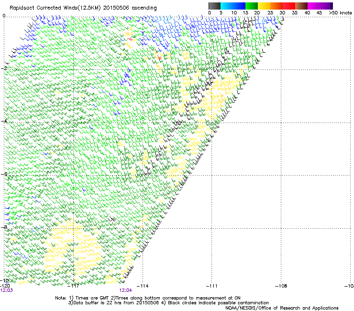The image size is (354, 311).
Task: Click the latitude label -4
Action: pos(4,121)
